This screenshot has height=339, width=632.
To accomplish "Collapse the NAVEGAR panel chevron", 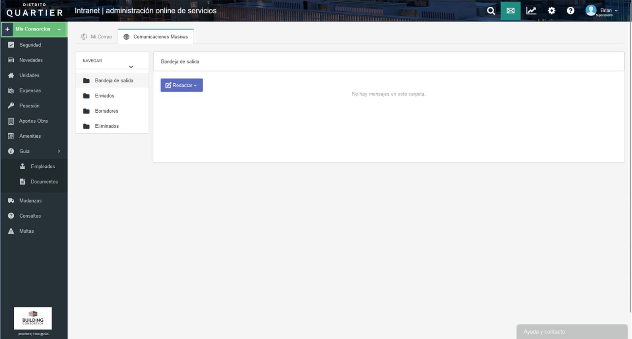I will pos(131,67).
